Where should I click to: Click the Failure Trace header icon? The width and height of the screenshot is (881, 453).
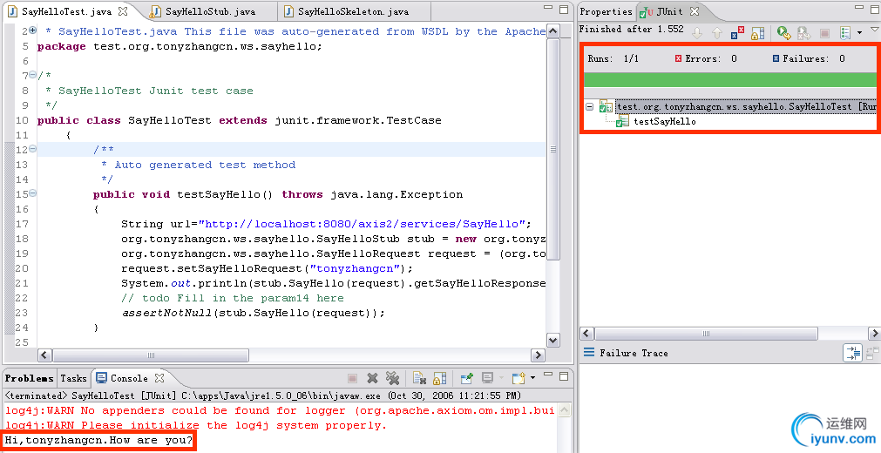[x=589, y=353]
